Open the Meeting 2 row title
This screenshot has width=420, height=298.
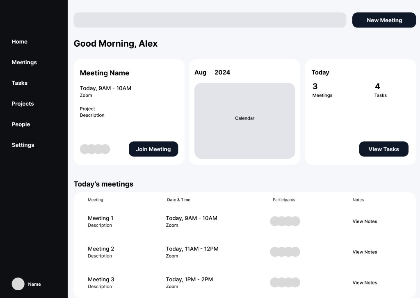(x=101, y=249)
